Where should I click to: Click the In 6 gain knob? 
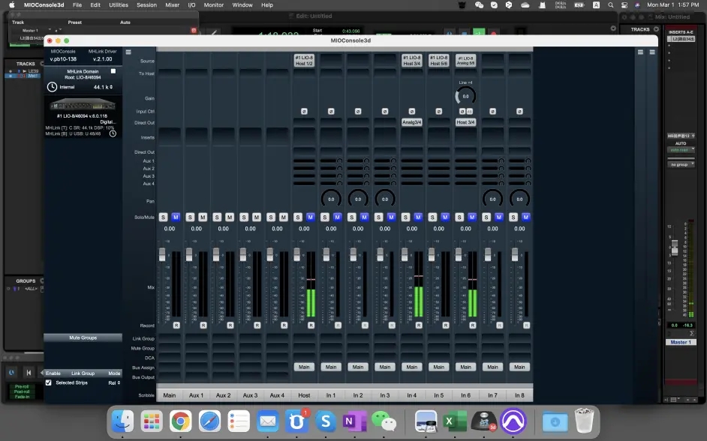coord(465,96)
